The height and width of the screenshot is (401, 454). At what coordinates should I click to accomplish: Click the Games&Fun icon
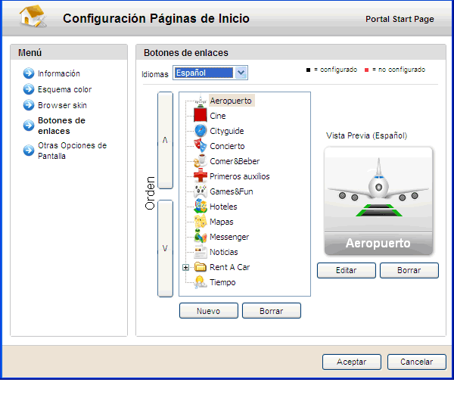point(201,191)
